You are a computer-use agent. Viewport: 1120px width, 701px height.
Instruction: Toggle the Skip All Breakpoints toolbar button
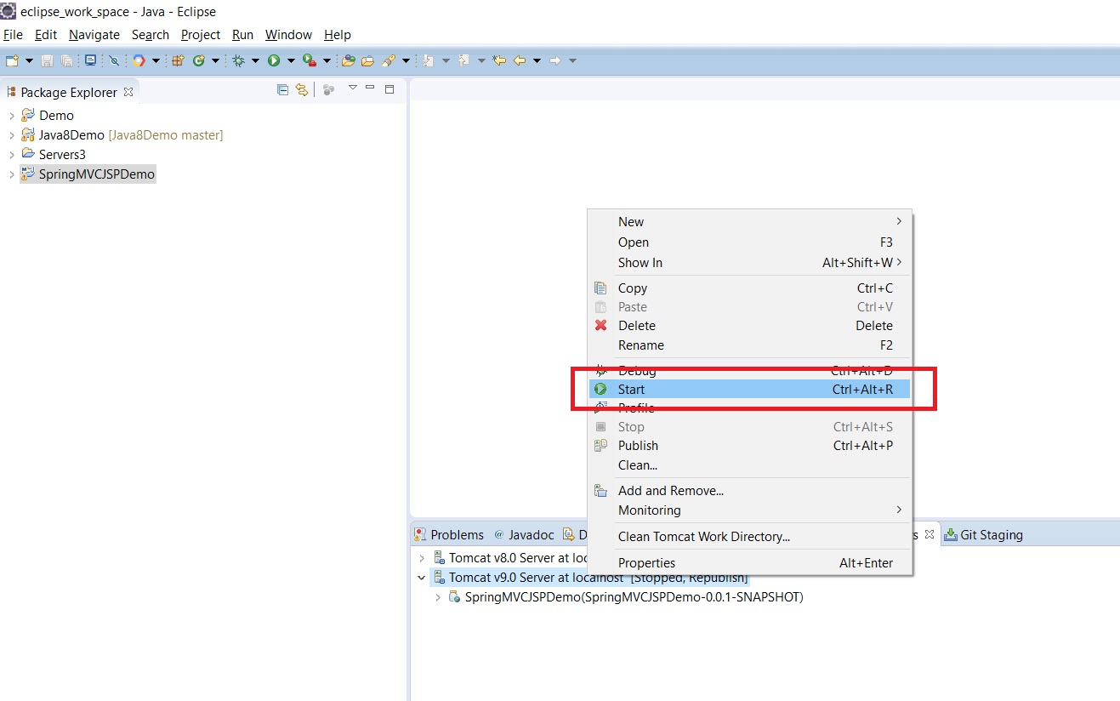(x=114, y=60)
